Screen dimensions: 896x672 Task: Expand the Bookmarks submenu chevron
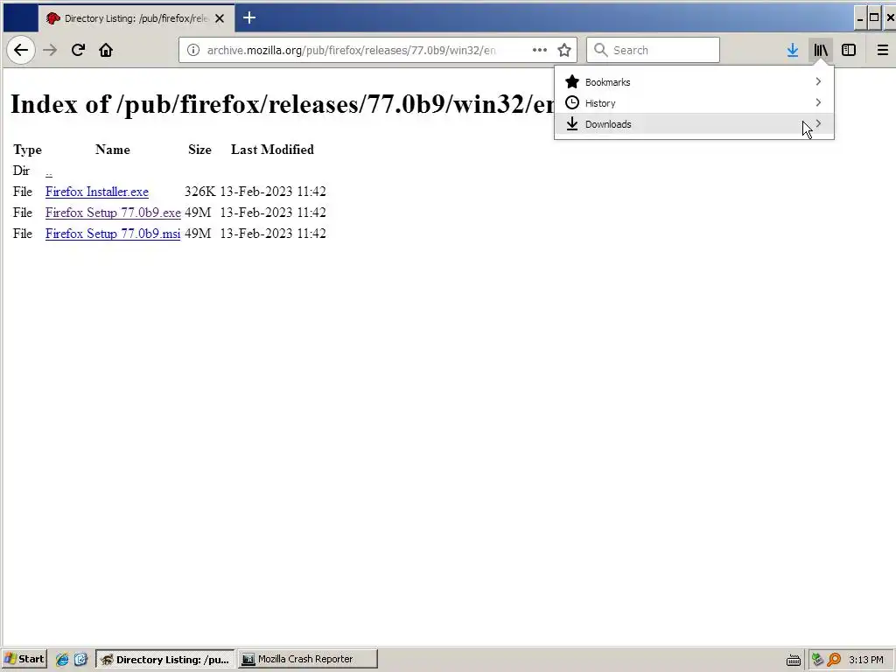coord(818,81)
